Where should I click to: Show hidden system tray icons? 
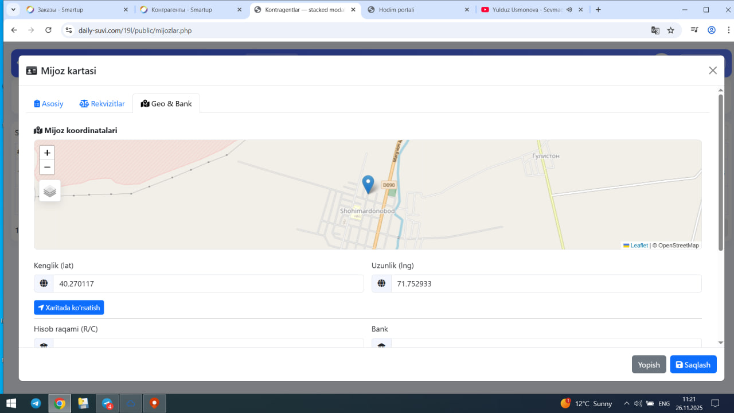click(627, 403)
